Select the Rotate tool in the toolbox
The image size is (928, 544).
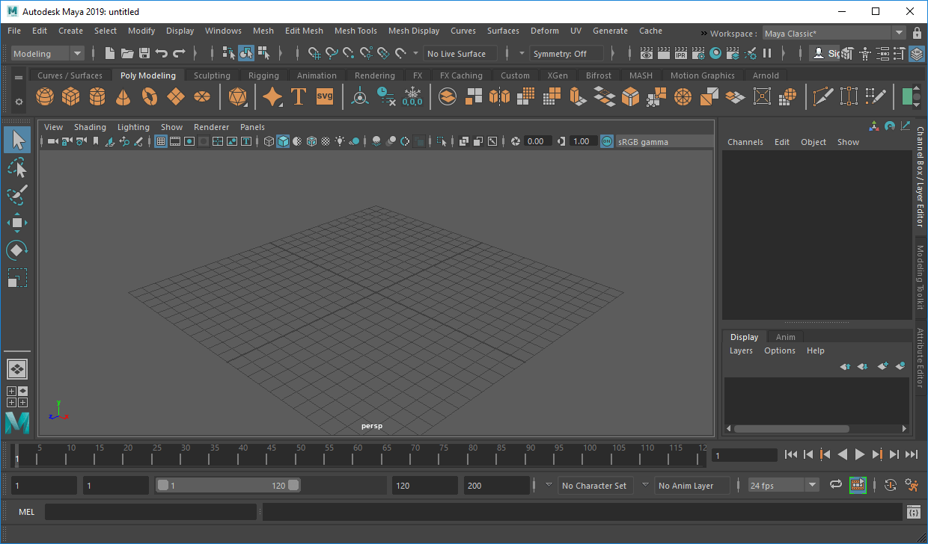point(17,250)
